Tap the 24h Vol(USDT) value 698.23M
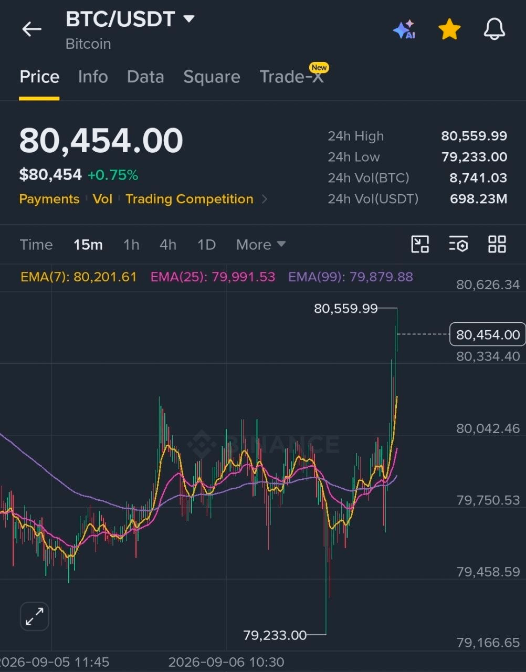The image size is (526, 672). pos(479,199)
